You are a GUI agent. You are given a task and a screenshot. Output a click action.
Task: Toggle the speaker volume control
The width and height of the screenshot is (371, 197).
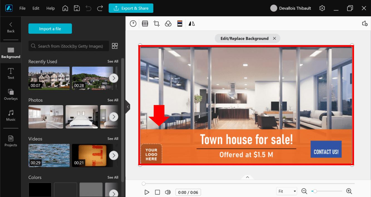[168, 192]
